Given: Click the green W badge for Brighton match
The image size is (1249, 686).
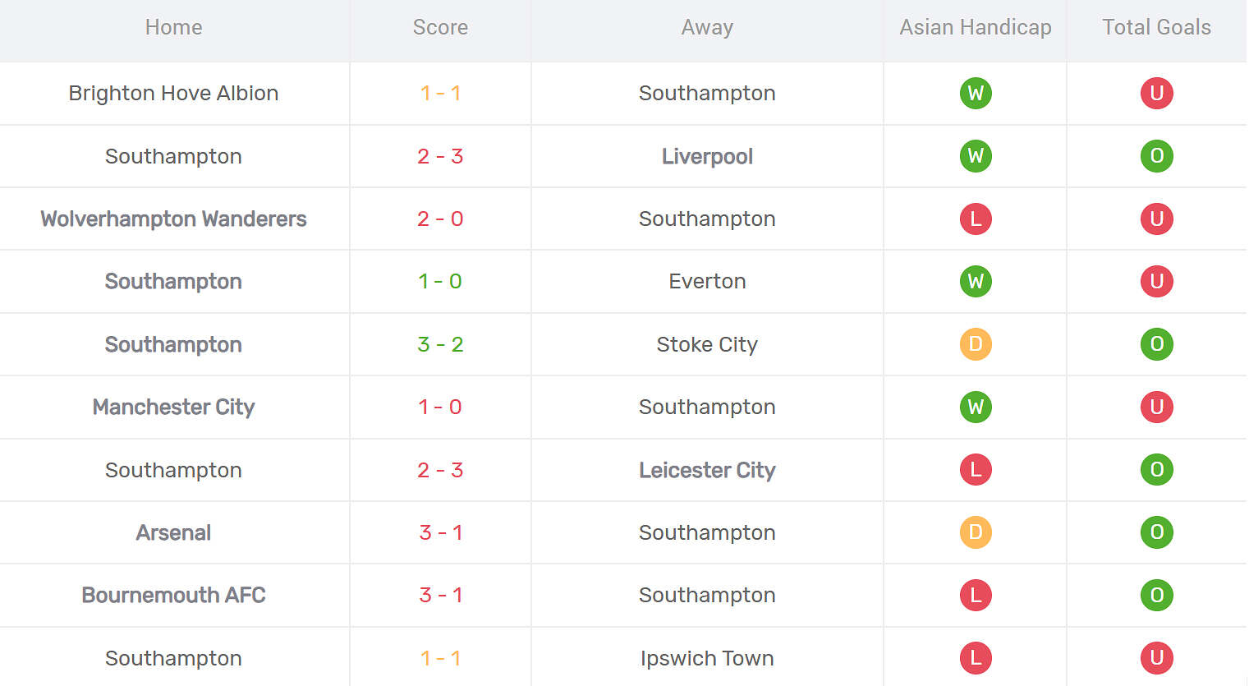Looking at the screenshot, I should pos(975,93).
